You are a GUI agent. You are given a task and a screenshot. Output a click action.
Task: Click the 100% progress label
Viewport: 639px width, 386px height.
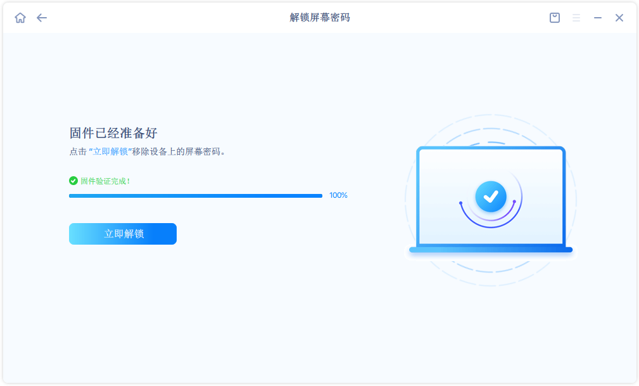click(338, 195)
